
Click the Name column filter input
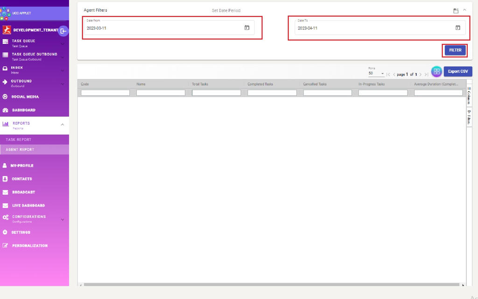161,93
